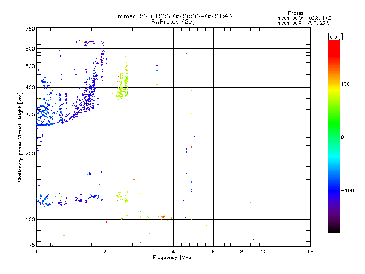Click the '[deg]' colorbar unit label
The height and width of the screenshot is (274, 365).
[335, 37]
